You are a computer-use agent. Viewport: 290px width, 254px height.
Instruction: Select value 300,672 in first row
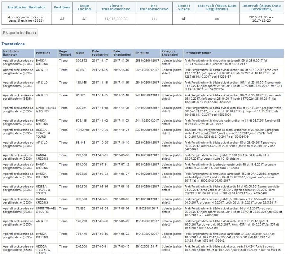(x=81, y=61)
